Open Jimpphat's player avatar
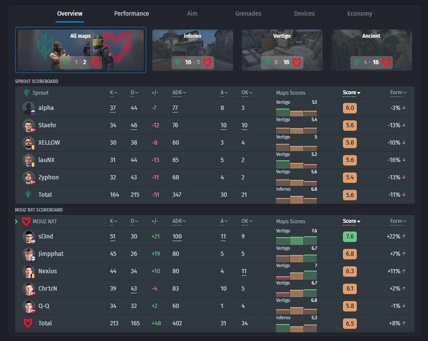The image size is (428, 341). tap(29, 254)
